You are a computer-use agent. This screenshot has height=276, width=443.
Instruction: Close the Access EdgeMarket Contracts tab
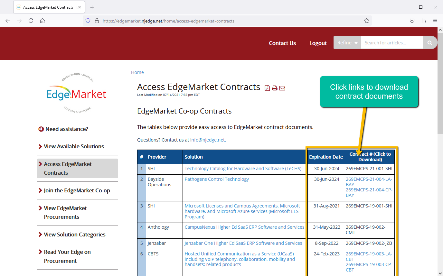(80, 7)
